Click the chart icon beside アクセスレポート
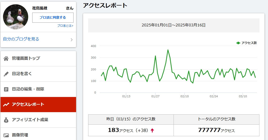Image resolution: width=268 pixels, height=140 pixels. (6, 105)
